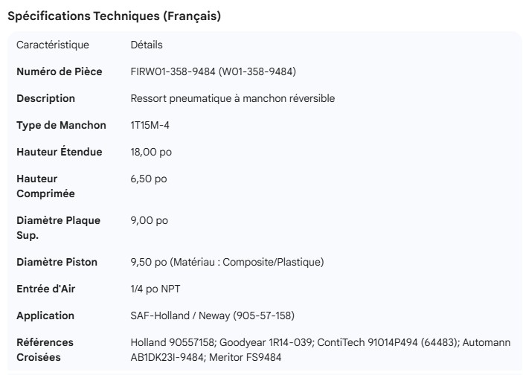523x375 pixels.
Task: Click the 1T15M-4 value
Action: pos(149,125)
